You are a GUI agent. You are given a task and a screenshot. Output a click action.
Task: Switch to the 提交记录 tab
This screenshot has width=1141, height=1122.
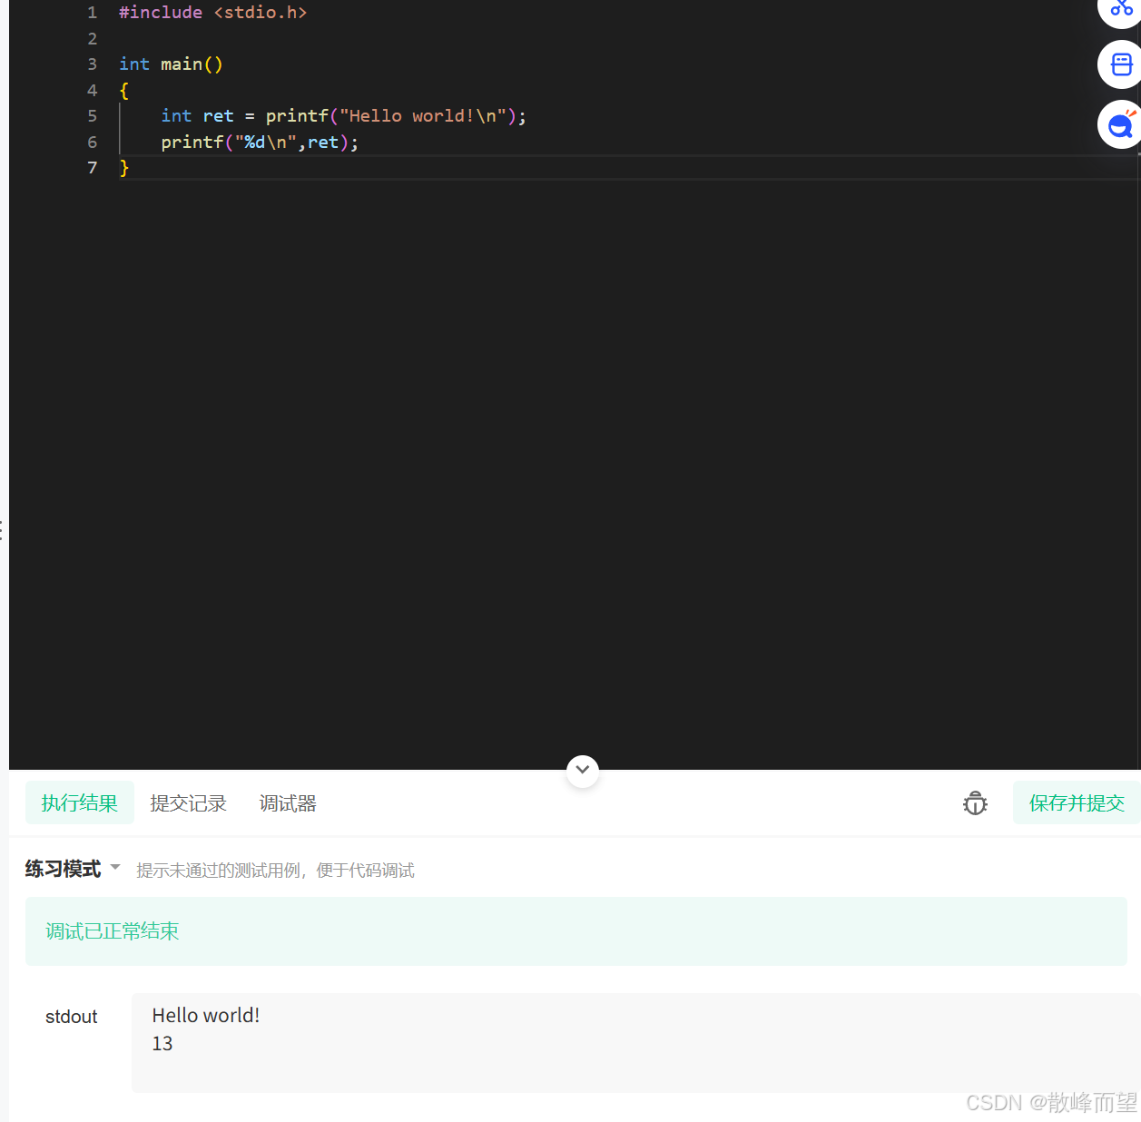pyautogui.click(x=188, y=802)
